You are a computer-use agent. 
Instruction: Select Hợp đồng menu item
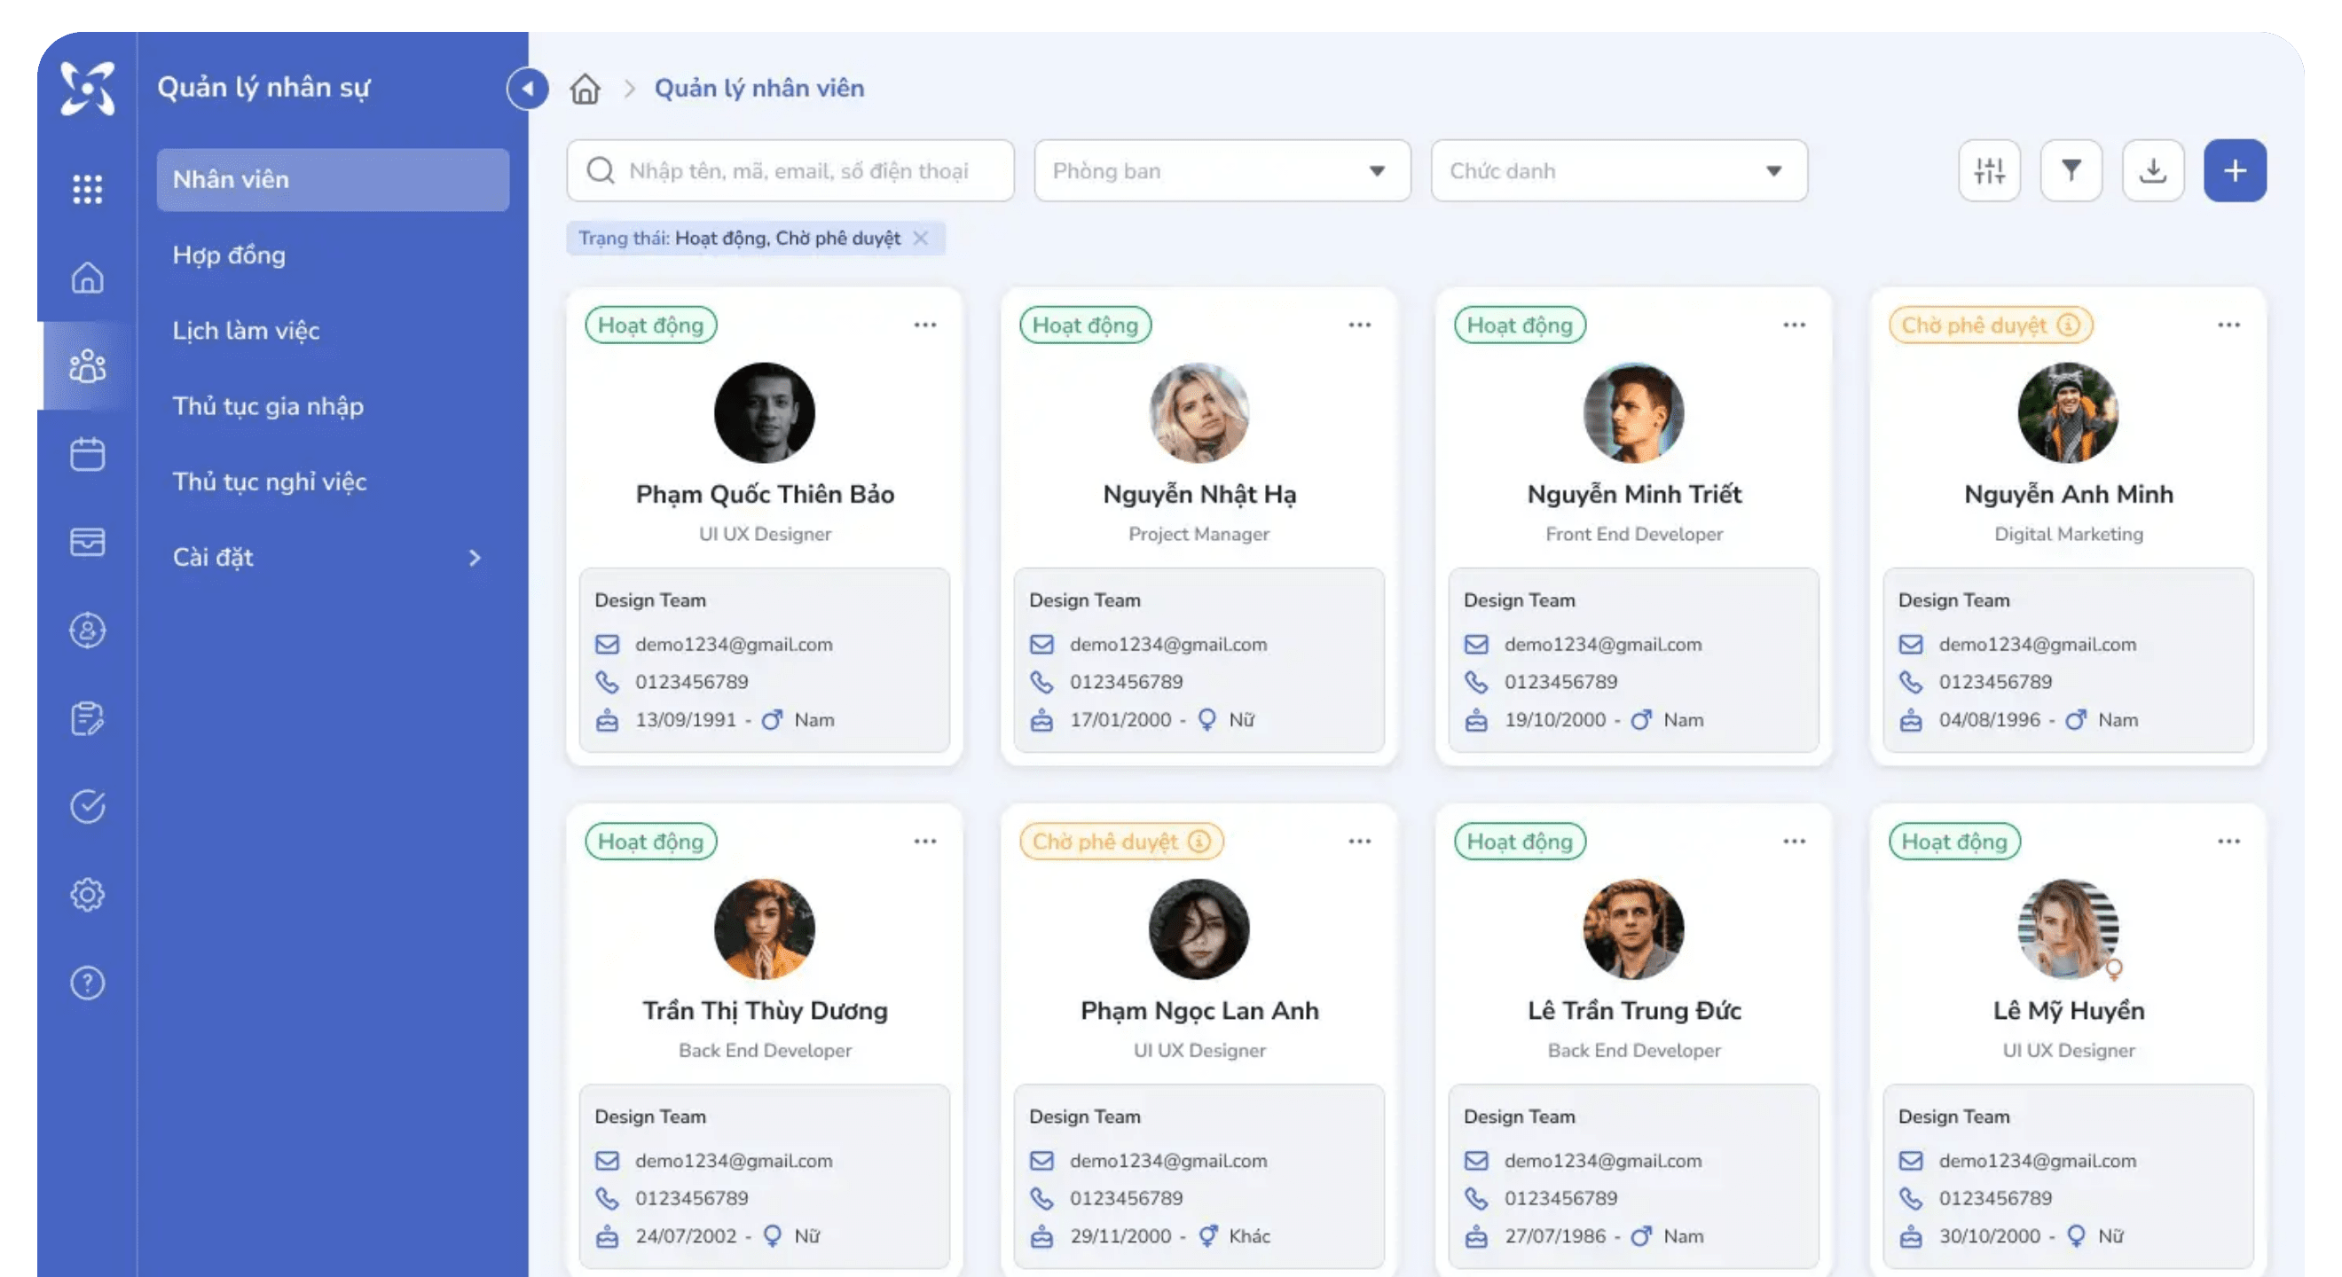click(229, 255)
